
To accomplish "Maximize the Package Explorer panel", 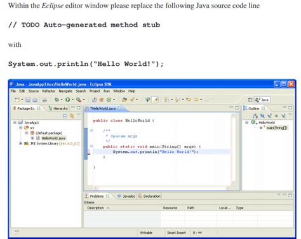I will [79, 108].
